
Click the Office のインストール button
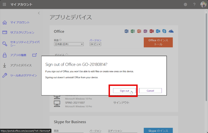[x=158, y=42]
